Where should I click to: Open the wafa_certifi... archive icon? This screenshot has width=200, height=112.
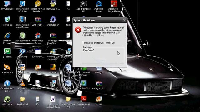[x=99, y=83]
